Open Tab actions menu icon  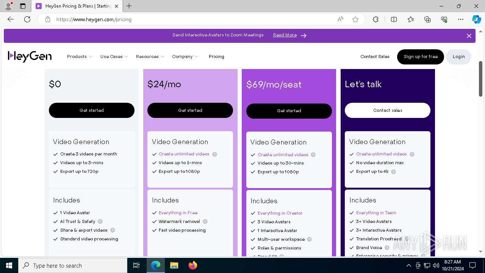tap(23, 6)
